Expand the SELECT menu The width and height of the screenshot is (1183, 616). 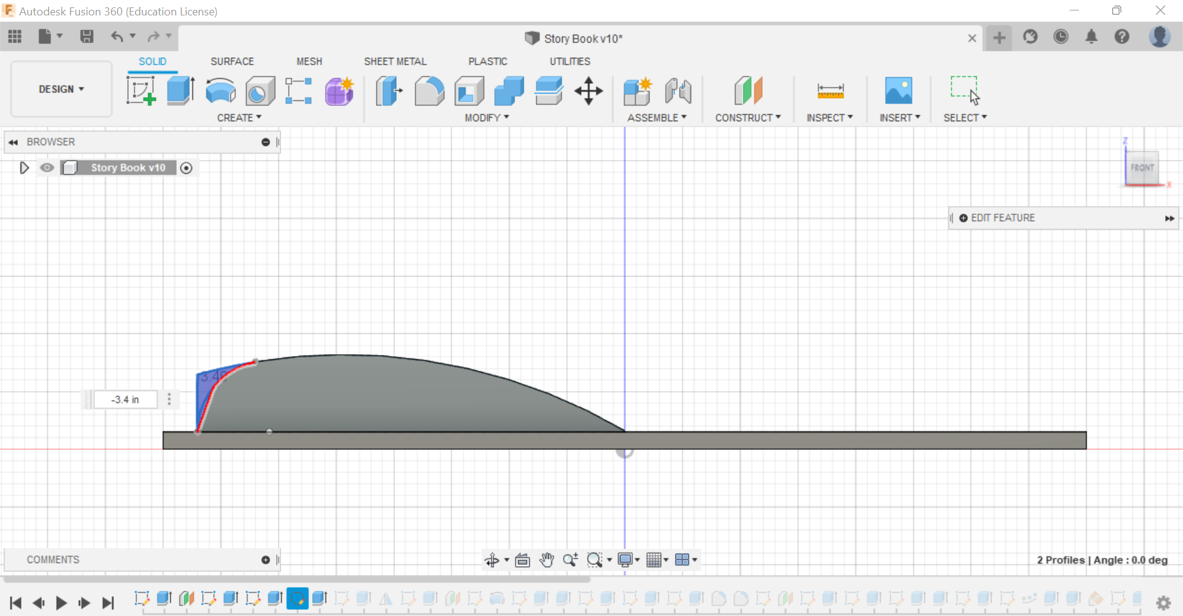[x=966, y=118]
